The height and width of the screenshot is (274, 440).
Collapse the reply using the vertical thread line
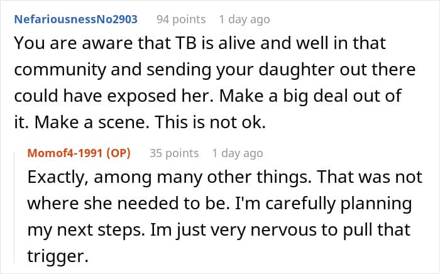(15, 207)
